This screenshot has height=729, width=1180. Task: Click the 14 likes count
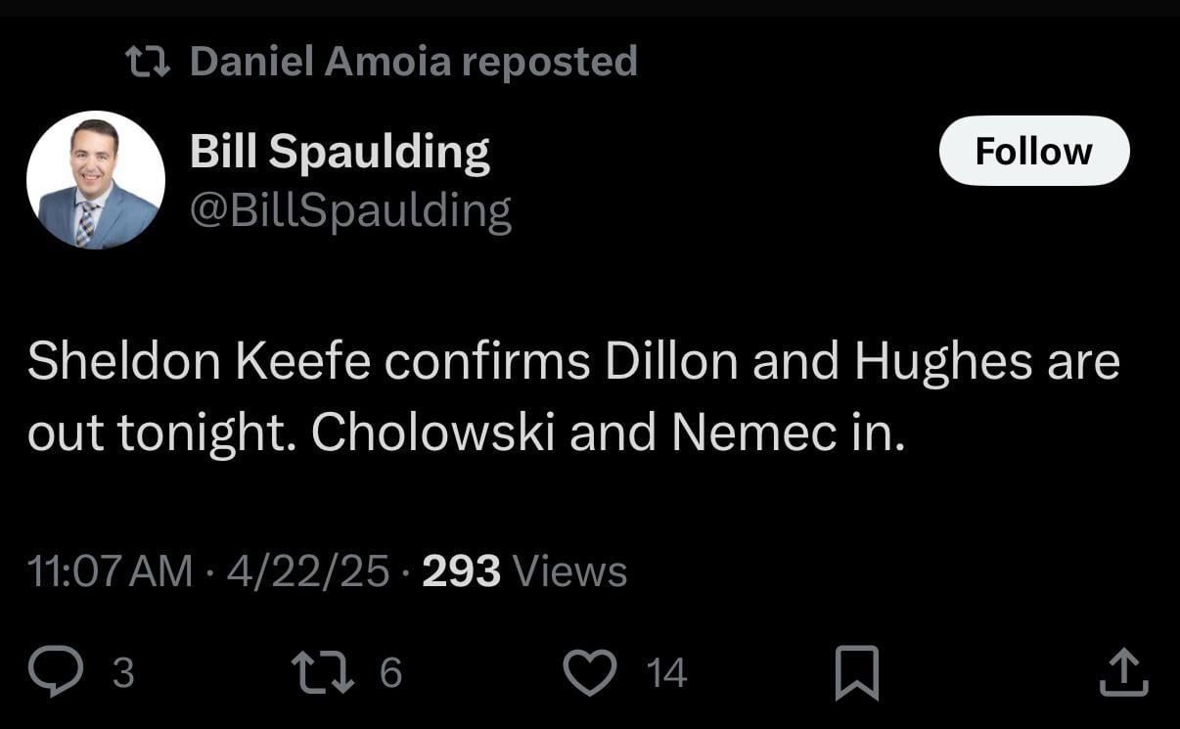[663, 674]
